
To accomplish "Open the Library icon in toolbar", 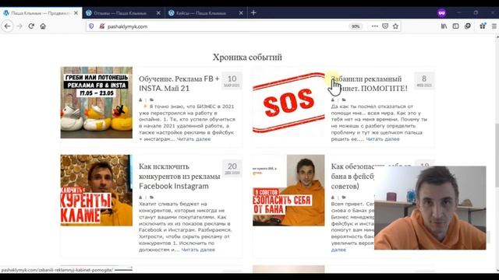I will [x=444, y=26].
